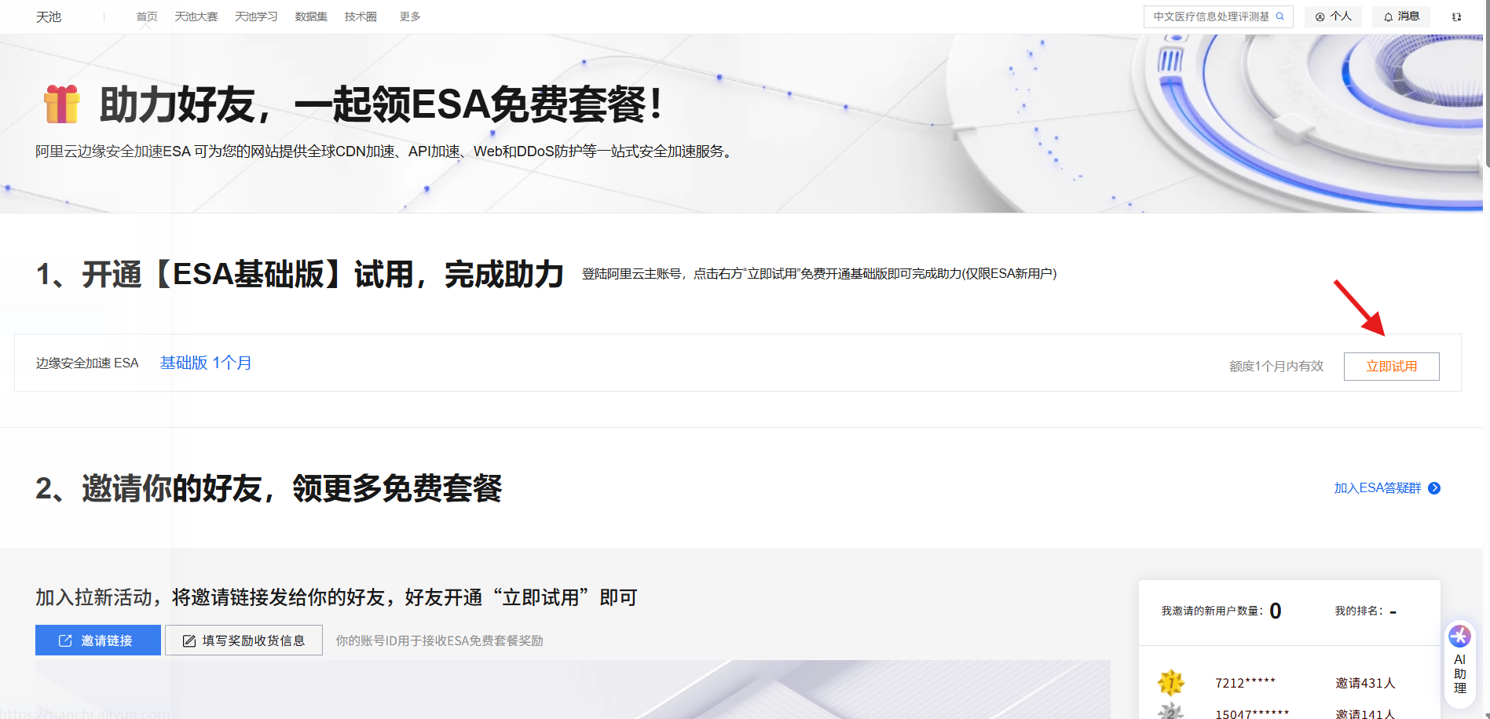Click the red gift box icon
The height and width of the screenshot is (719, 1490).
62,104
